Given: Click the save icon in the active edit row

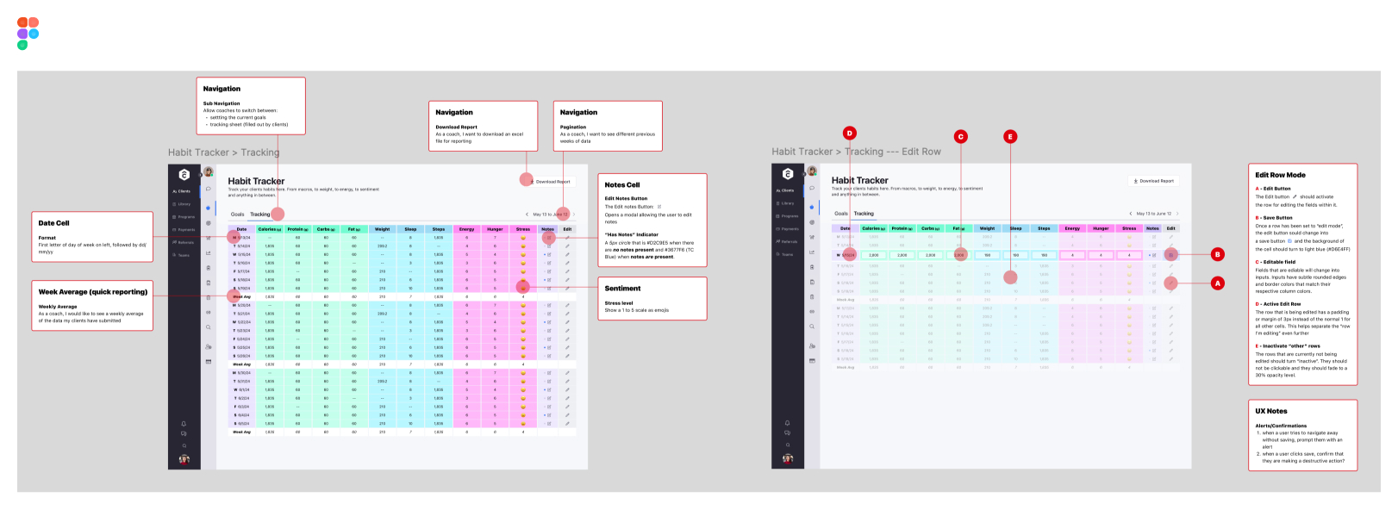Looking at the screenshot, I should pyautogui.click(x=1170, y=255).
